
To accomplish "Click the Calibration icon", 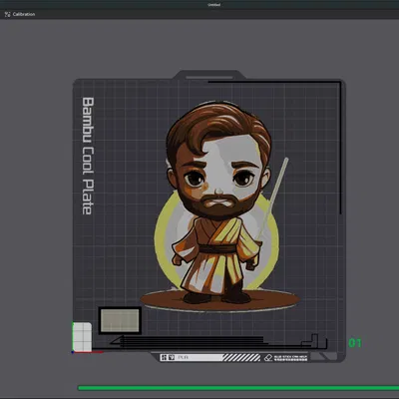I will [8, 14].
